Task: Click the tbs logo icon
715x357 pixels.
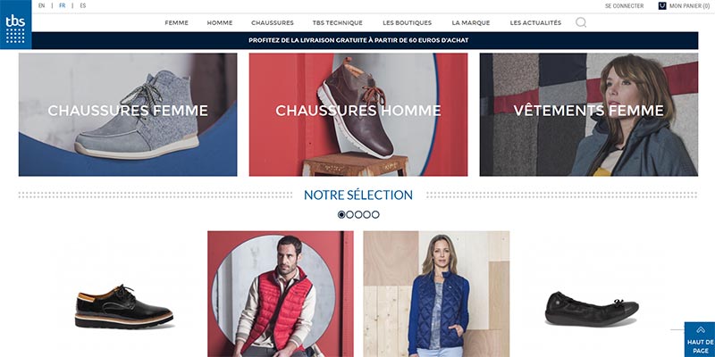Action: tap(15, 25)
